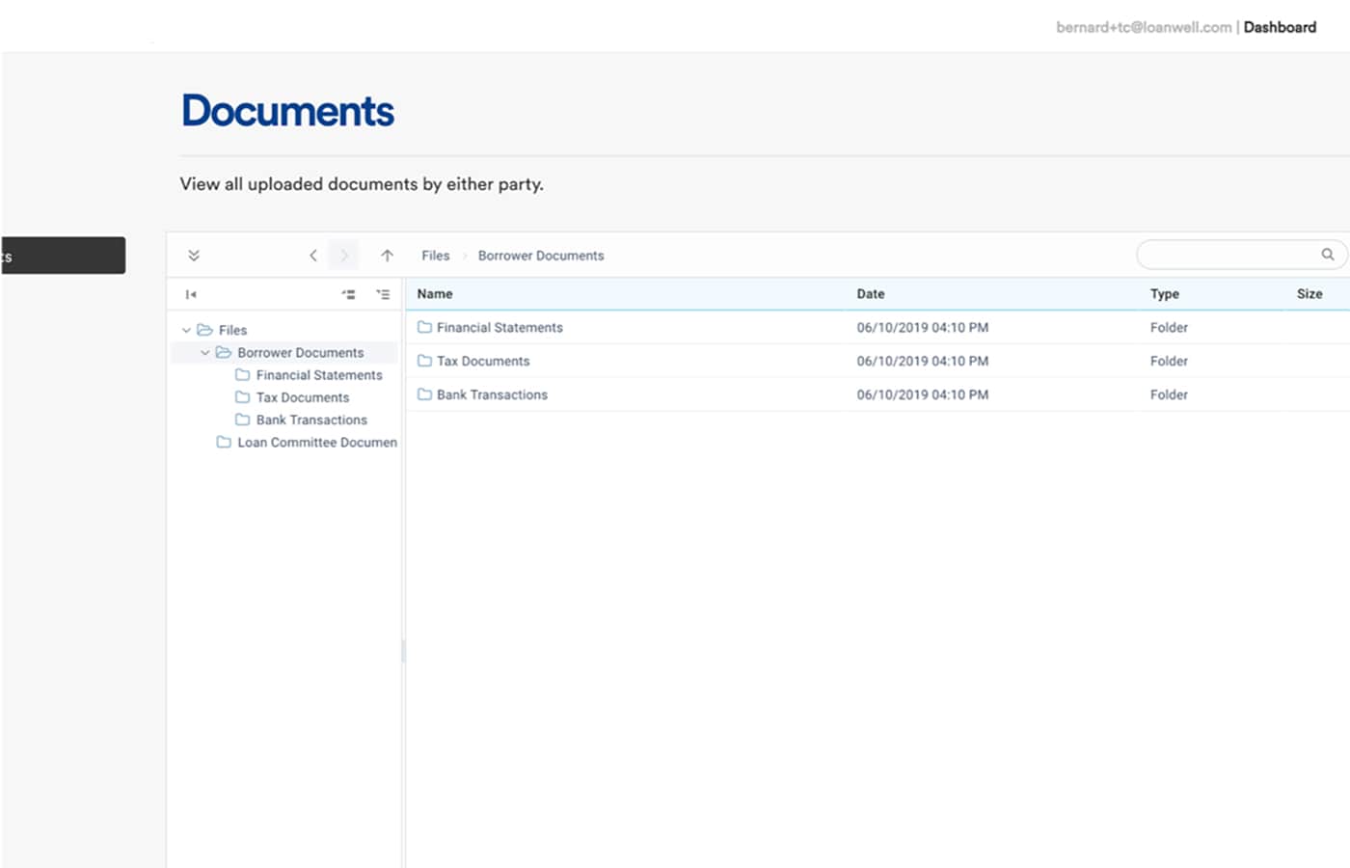Click the date of Bank Transactions row
This screenshot has width=1350, height=868.
coord(923,394)
